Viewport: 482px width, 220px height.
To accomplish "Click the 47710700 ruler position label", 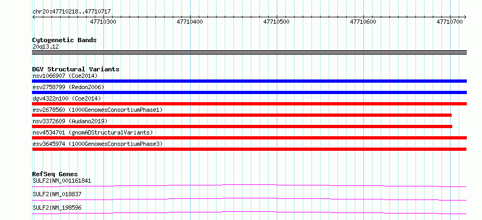I will click(450, 22).
